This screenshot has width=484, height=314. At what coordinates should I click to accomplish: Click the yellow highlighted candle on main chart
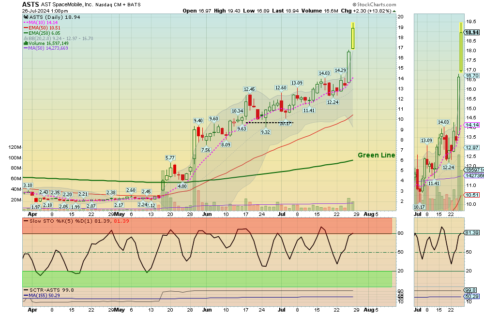click(352, 36)
